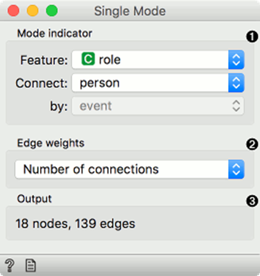Open the help question mark icon

(x=9, y=266)
